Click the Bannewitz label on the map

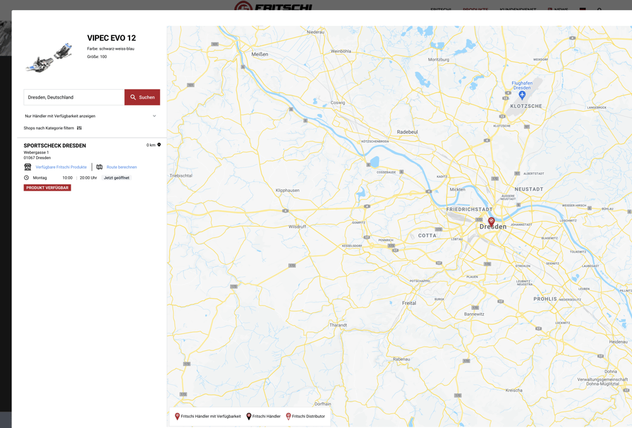475,314
